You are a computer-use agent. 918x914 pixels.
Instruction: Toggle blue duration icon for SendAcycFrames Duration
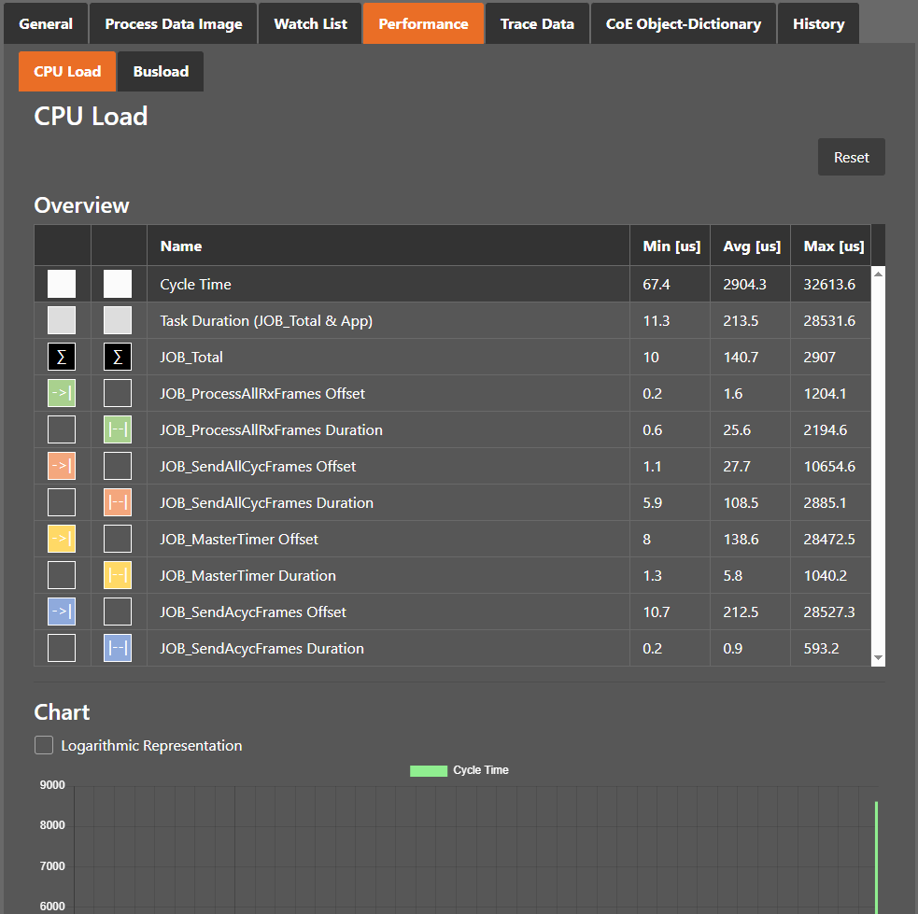coord(118,648)
